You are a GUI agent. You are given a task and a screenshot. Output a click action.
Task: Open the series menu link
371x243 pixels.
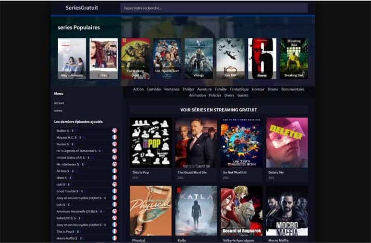pyautogui.click(x=58, y=111)
